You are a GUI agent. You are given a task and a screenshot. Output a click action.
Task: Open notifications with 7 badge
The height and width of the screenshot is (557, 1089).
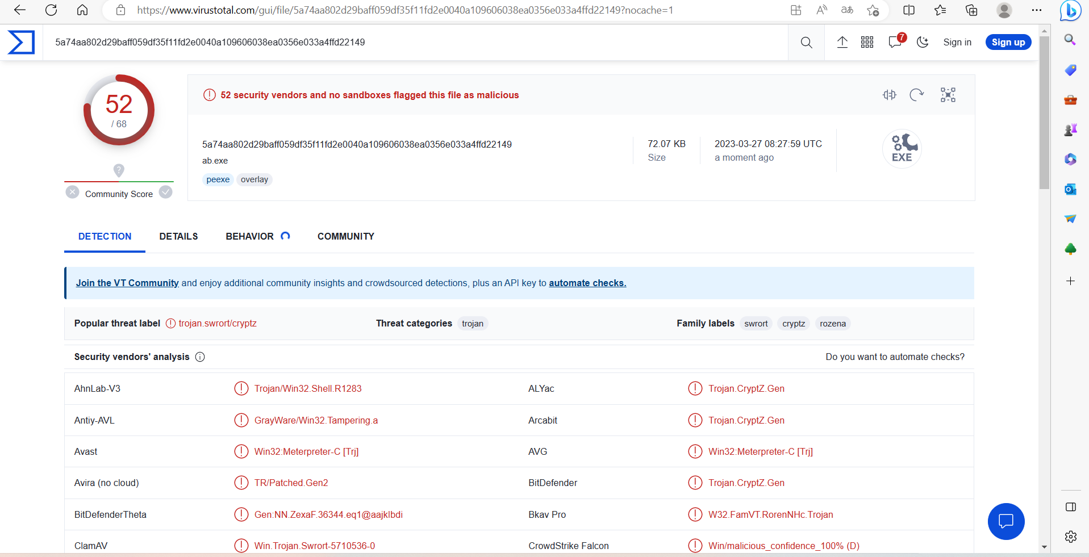[896, 41]
